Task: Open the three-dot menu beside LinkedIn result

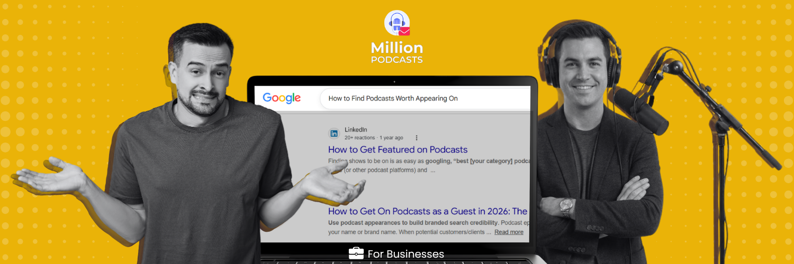Action: [x=417, y=138]
